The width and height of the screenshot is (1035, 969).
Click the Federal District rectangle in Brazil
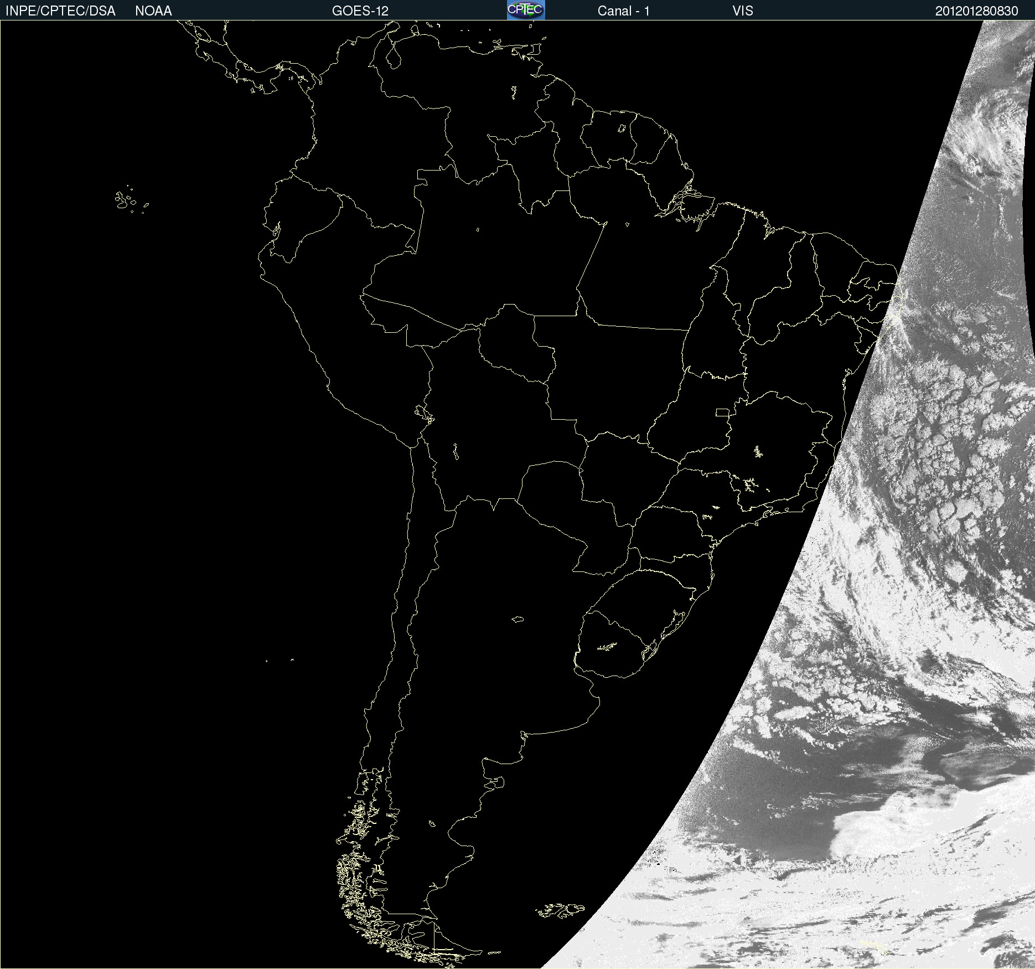(722, 412)
